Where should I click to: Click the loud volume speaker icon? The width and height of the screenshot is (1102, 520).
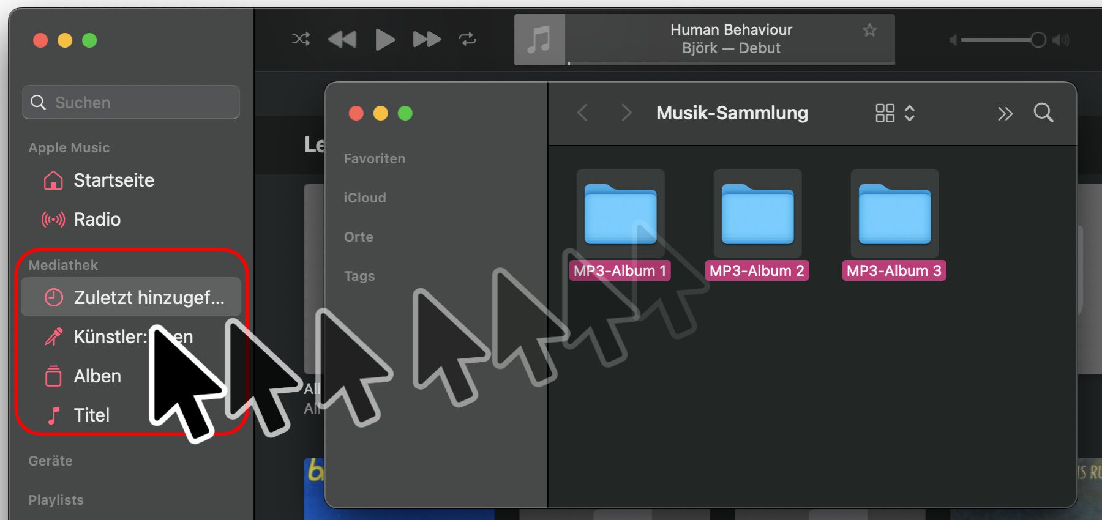(1060, 40)
